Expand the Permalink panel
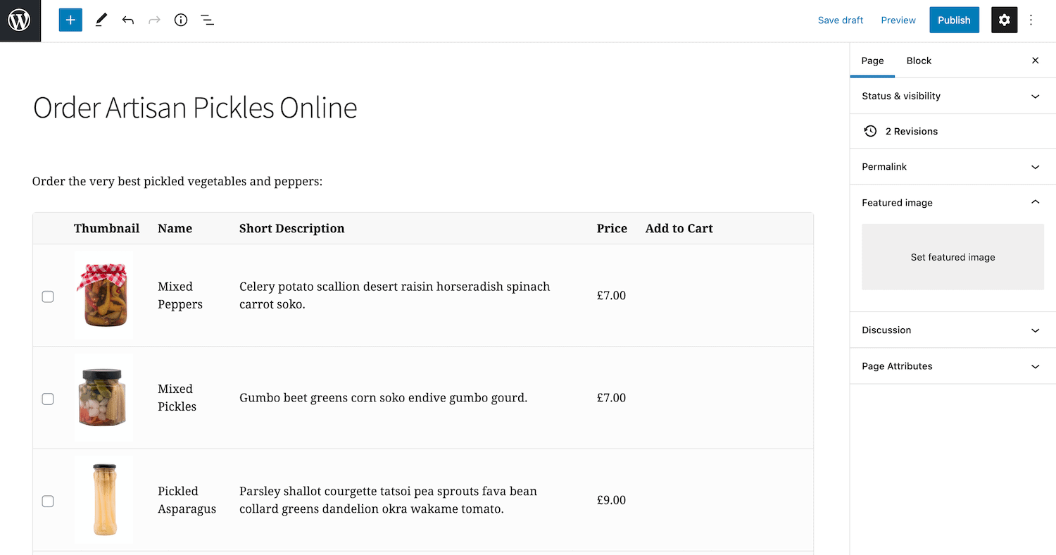The height and width of the screenshot is (555, 1056). click(953, 167)
